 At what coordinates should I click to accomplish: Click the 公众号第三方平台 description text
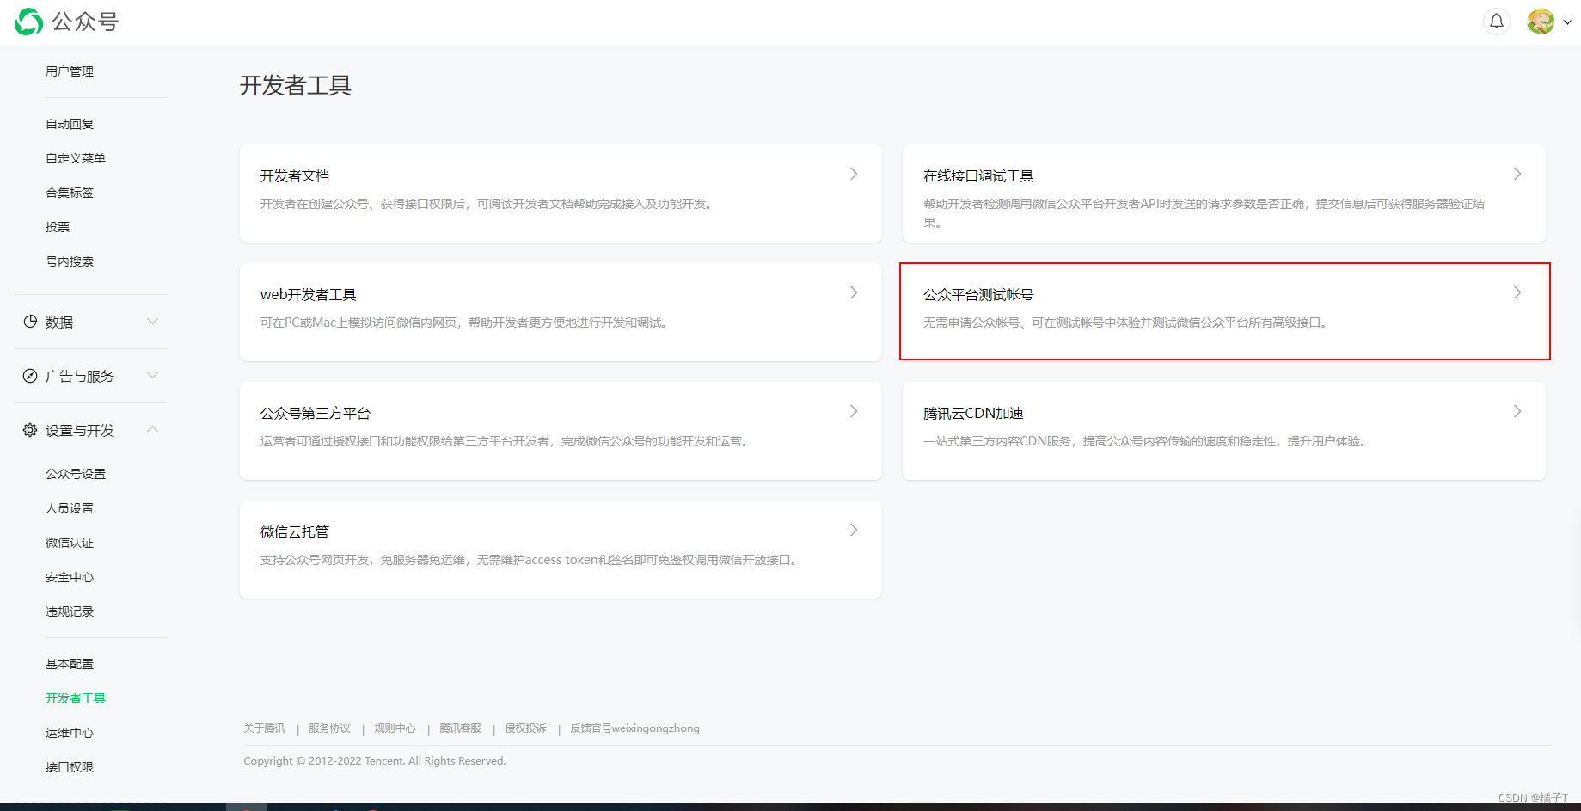506,441
